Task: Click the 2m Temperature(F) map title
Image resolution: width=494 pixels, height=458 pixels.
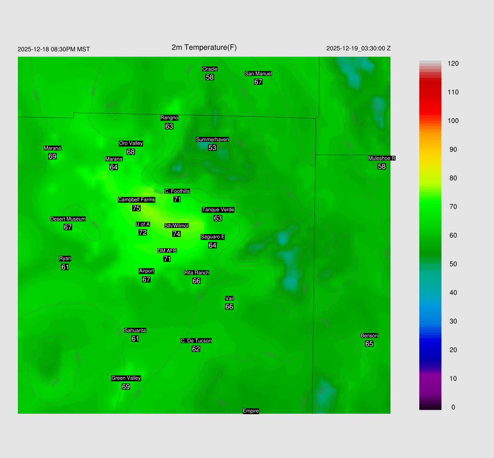Action: point(204,47)
